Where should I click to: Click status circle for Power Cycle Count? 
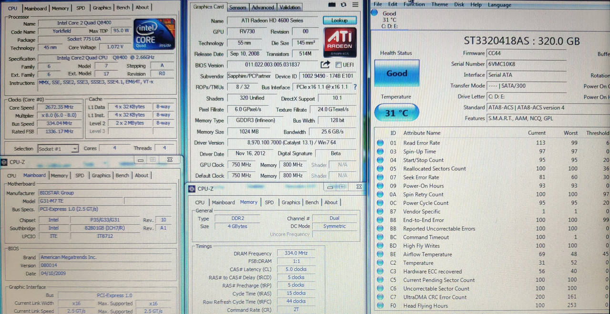point(380,203)
